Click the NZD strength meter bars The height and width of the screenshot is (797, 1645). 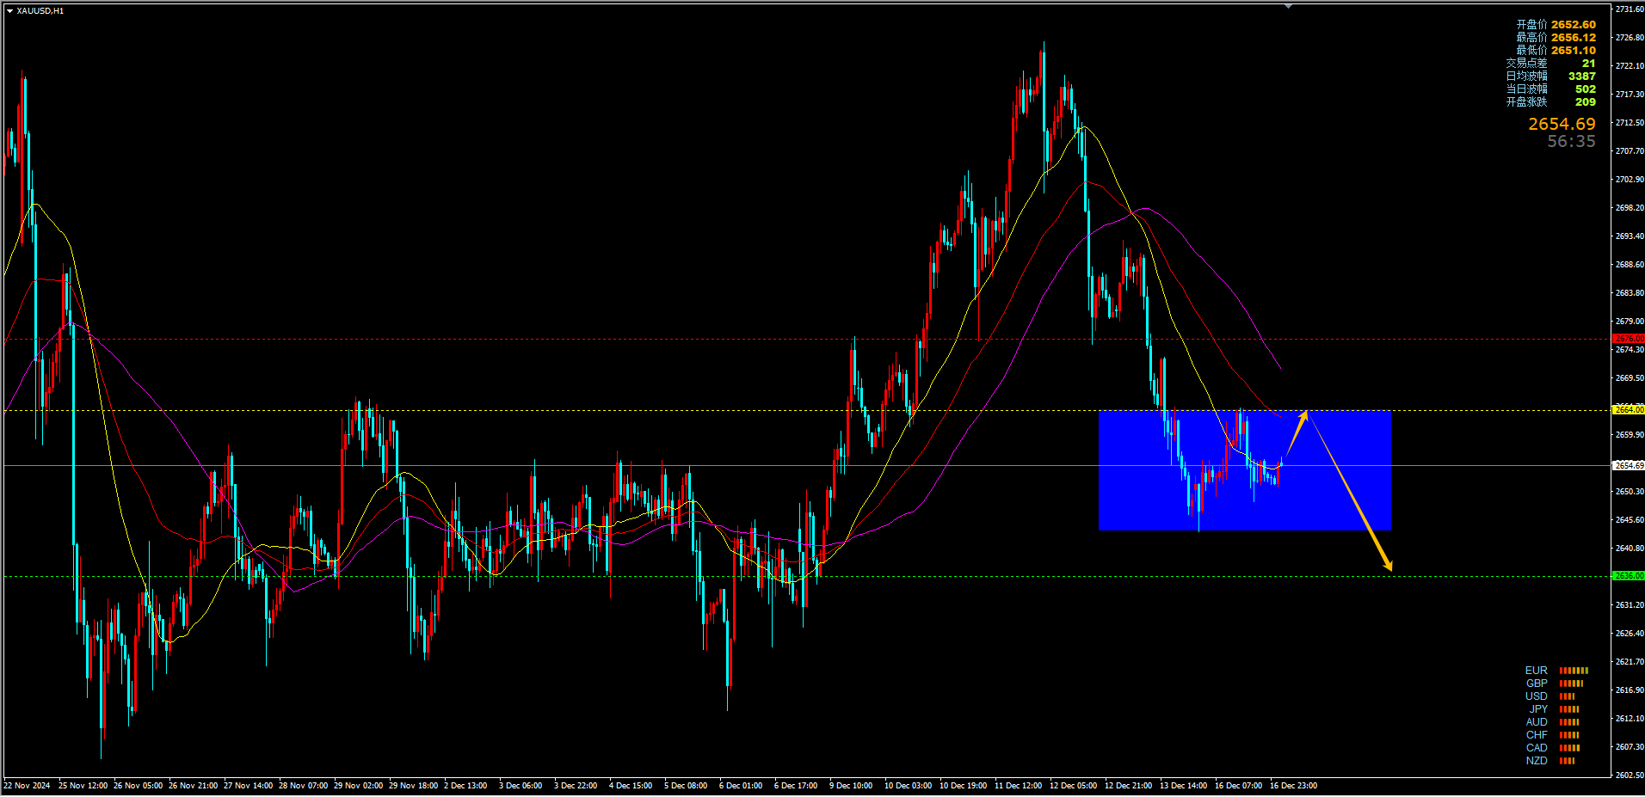1567,761
